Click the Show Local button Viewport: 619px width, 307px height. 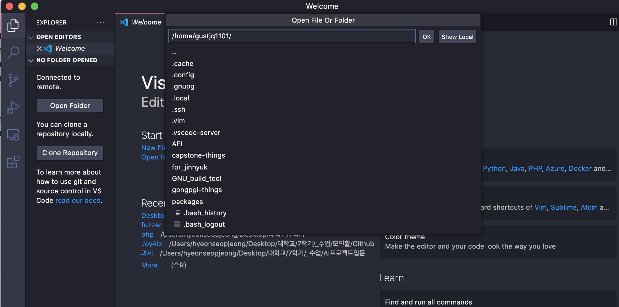tap(457, 37)
